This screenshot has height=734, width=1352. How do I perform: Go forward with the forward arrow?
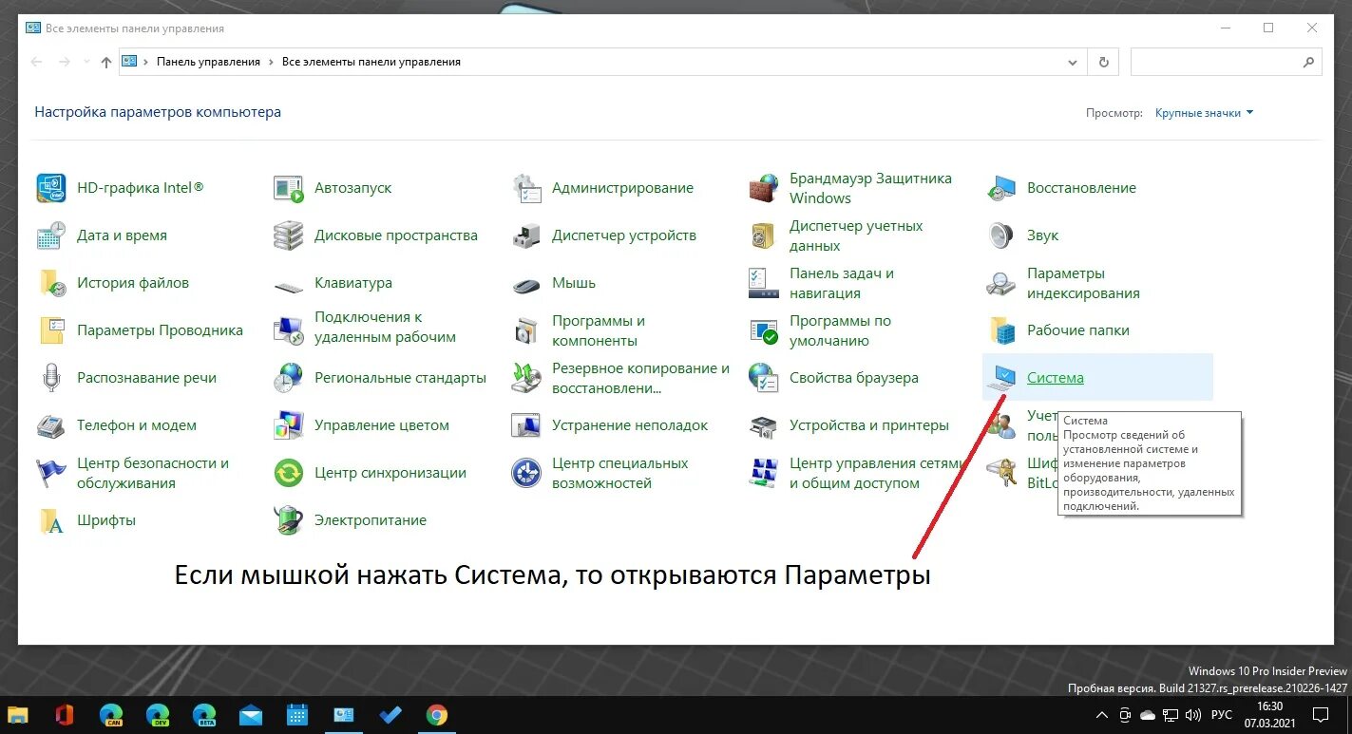tap(65, 62)
